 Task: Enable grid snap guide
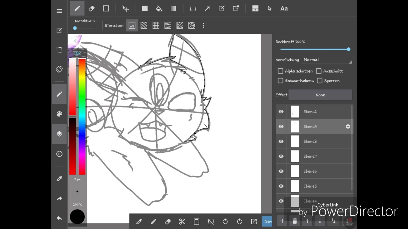(156, 25)
